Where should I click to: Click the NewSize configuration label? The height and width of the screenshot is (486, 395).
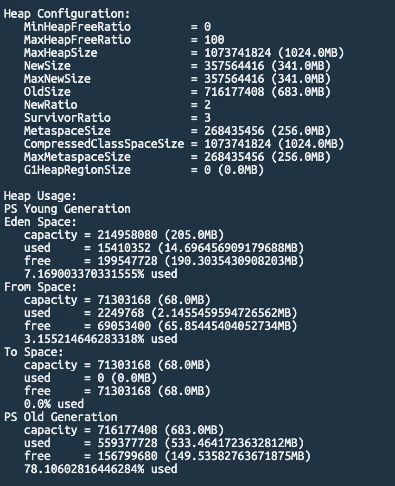47,66
